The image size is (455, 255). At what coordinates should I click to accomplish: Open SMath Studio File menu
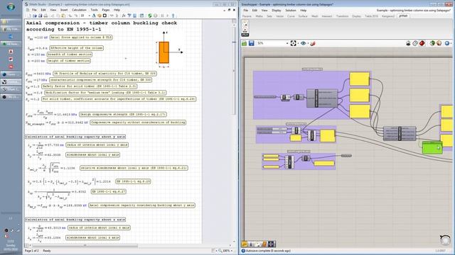coord(34,10)
